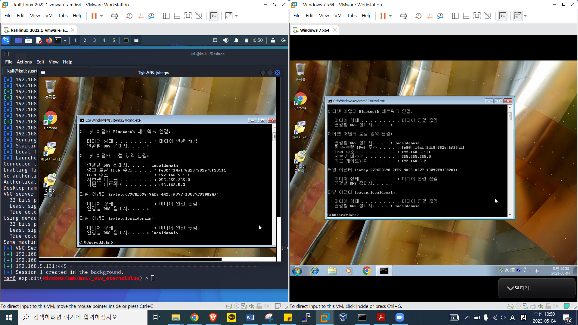Expand stretch options dropdown in Windows 7 VMware toolbar

(x=525, y=16)
